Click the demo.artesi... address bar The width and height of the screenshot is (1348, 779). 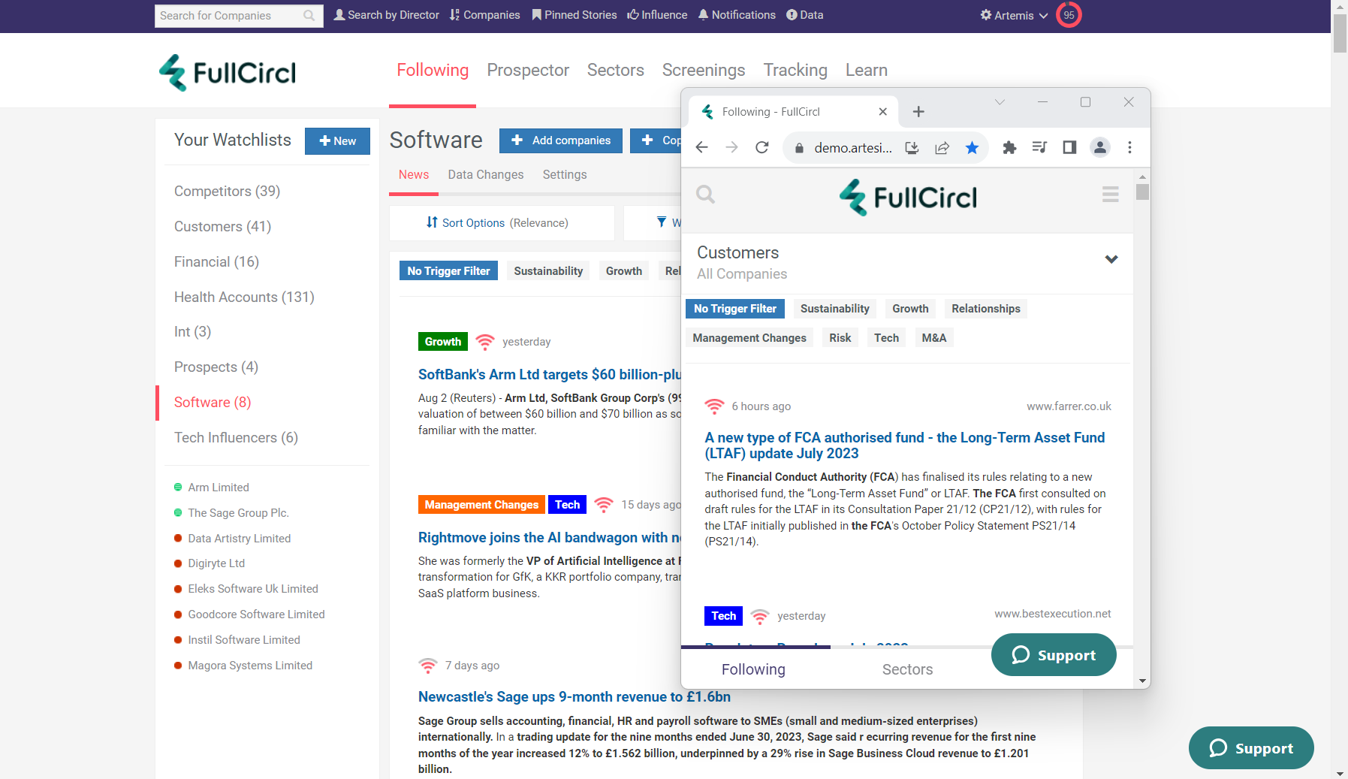tap(853, 148)
